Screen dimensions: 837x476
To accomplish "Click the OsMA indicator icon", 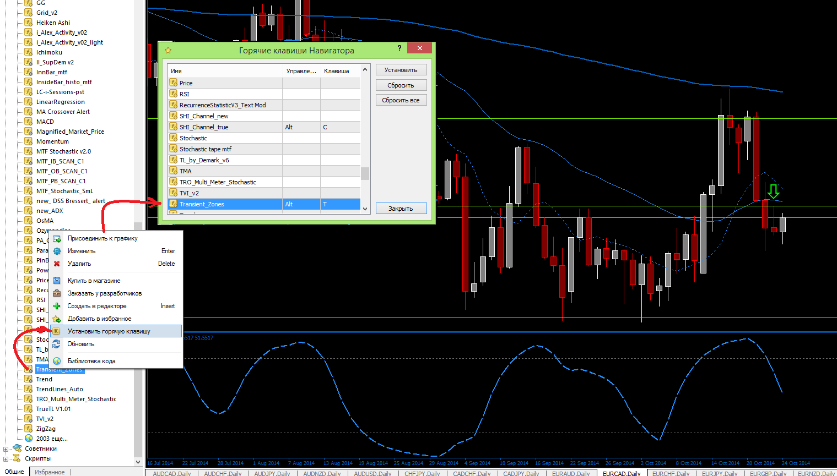I will point(29,221).
